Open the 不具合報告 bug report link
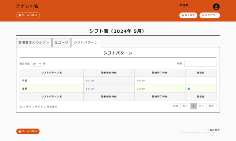Viewport: 236px width, 141px height. click(x=213, y=130)
